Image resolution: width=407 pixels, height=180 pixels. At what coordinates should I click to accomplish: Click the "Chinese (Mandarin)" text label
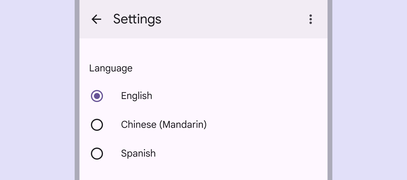point(163,125)
